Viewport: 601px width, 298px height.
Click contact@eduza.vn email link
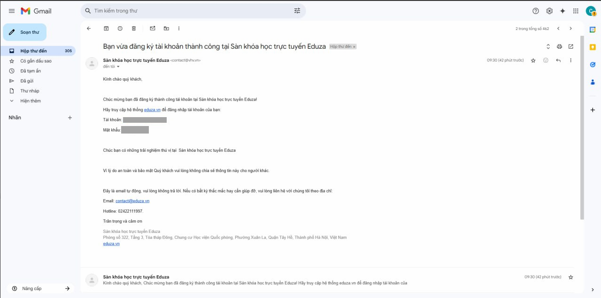point(132,201)
